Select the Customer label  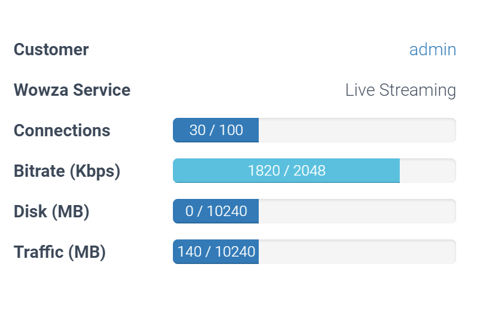[51, 50]
